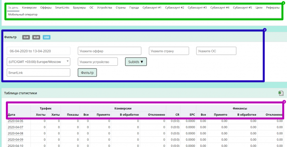Image resolution: width=287 pixels, height=147 pixels.
Task: Open the Субаккаунт #3 tab
Action: click(197, 8)
